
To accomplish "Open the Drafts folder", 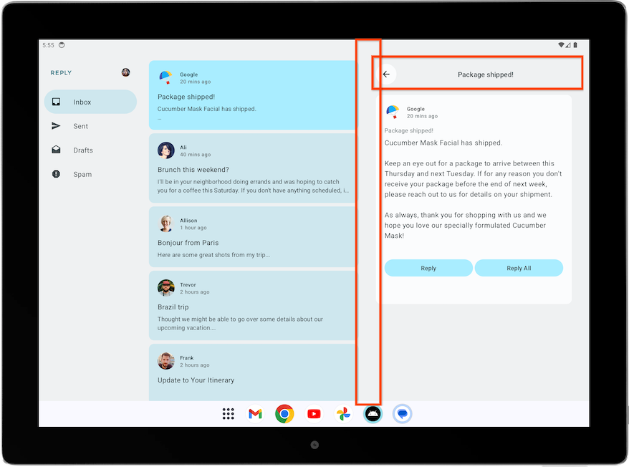I will [x=82, y=150].
